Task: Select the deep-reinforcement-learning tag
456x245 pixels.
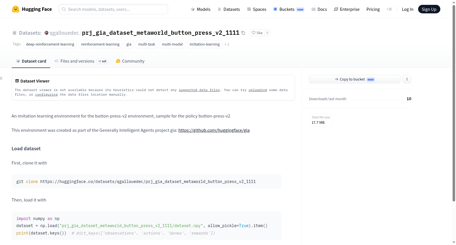Action: tap(50, 44)
